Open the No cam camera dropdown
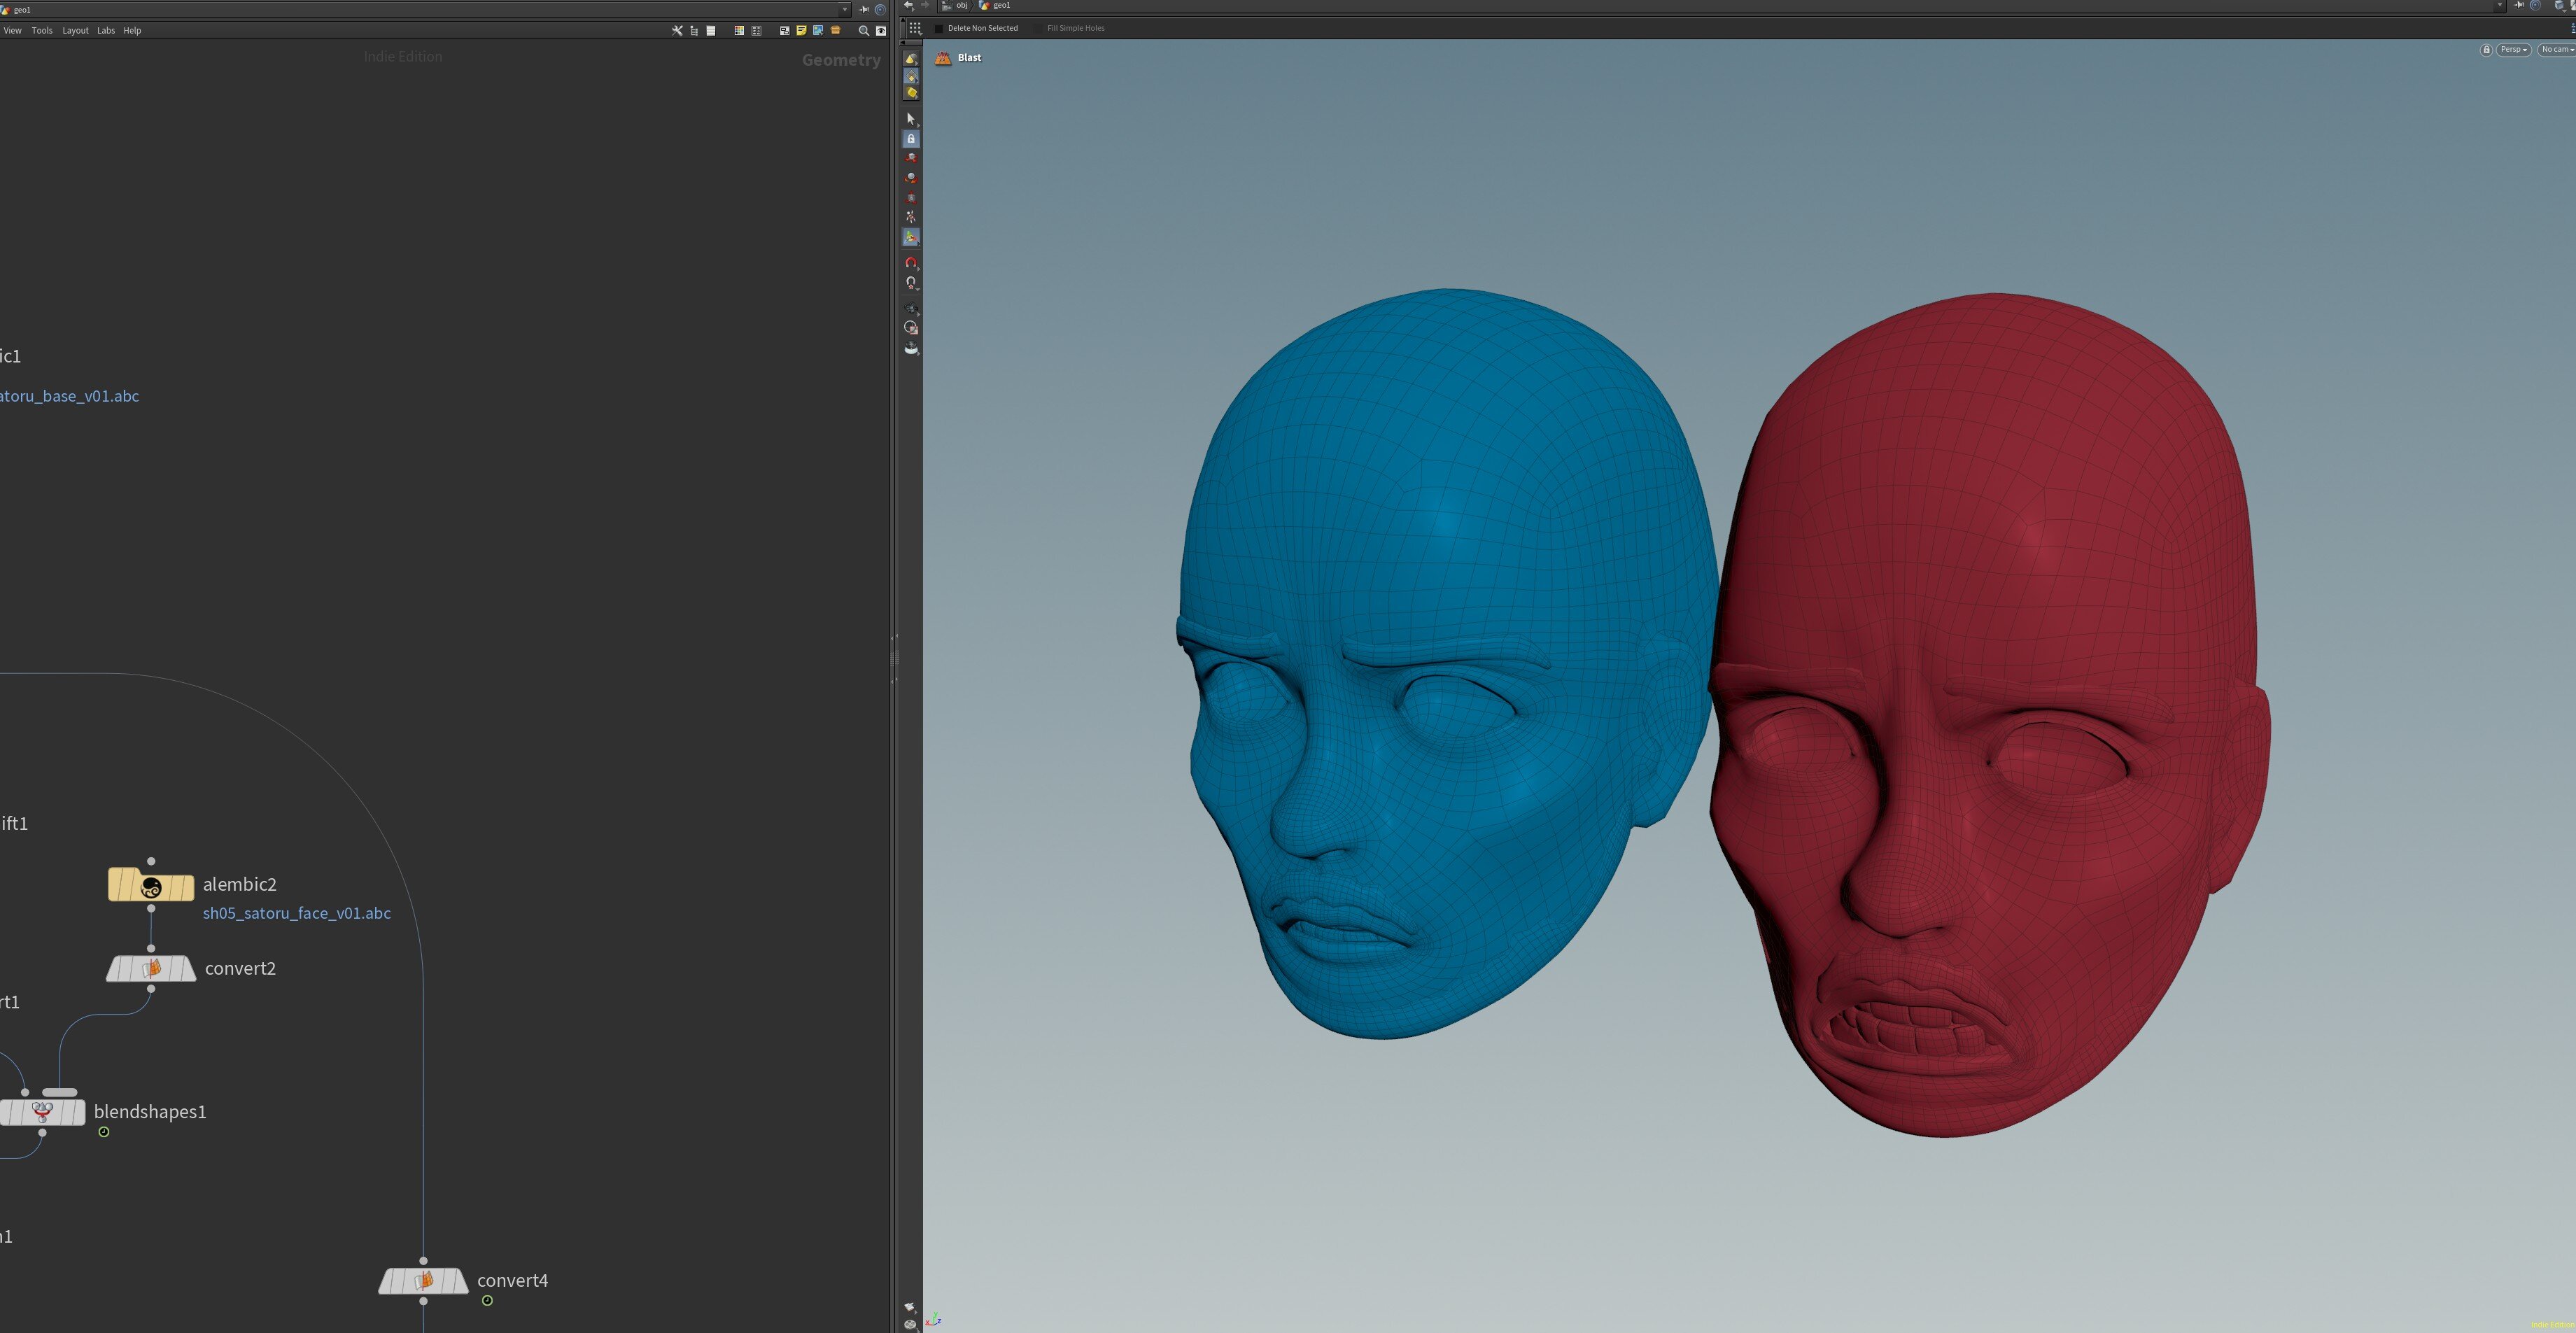Viewport: 2576px width, 1333px height. pyautogui.click(x=2556, y=50)
